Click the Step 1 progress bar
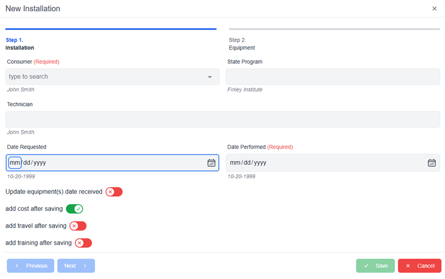Viewport: 445px width, 279px height. [111, 29]
